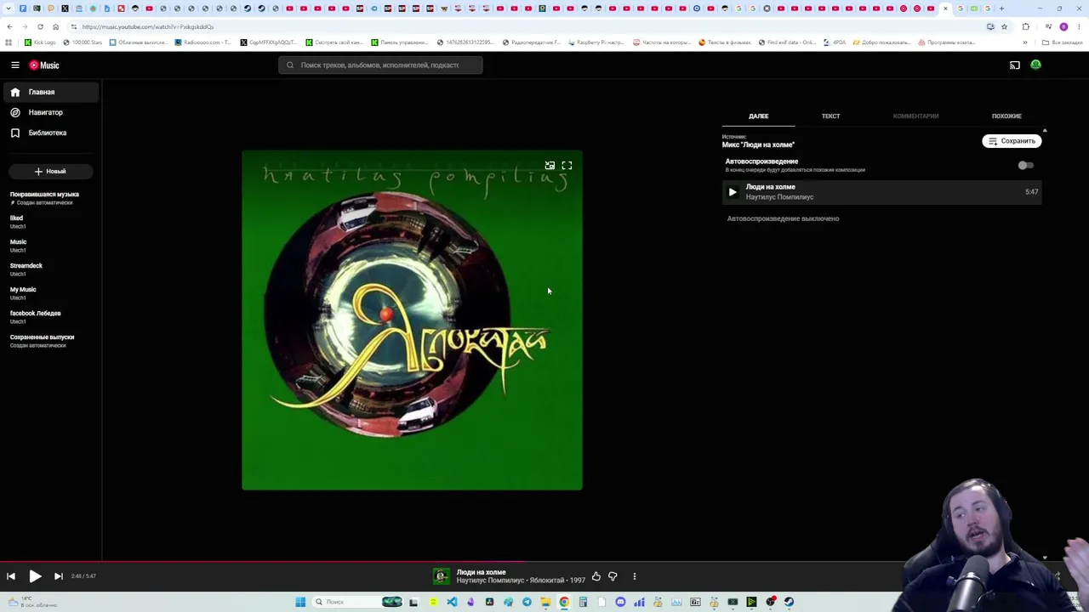Open Библиотека in the sidebar
The width and height of the screenshot is (1089, 612).
point(51,133)
